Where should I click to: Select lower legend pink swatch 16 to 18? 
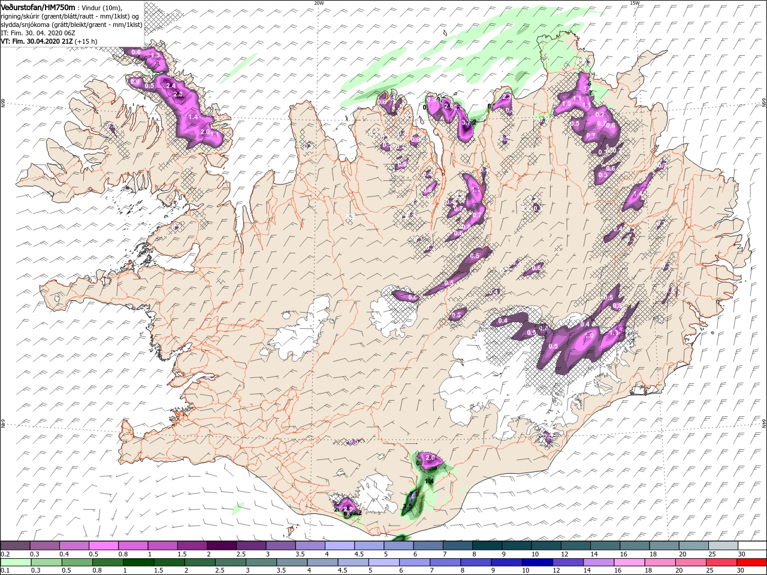coord(629,562)
